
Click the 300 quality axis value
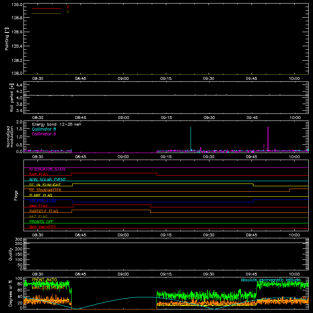18,239
